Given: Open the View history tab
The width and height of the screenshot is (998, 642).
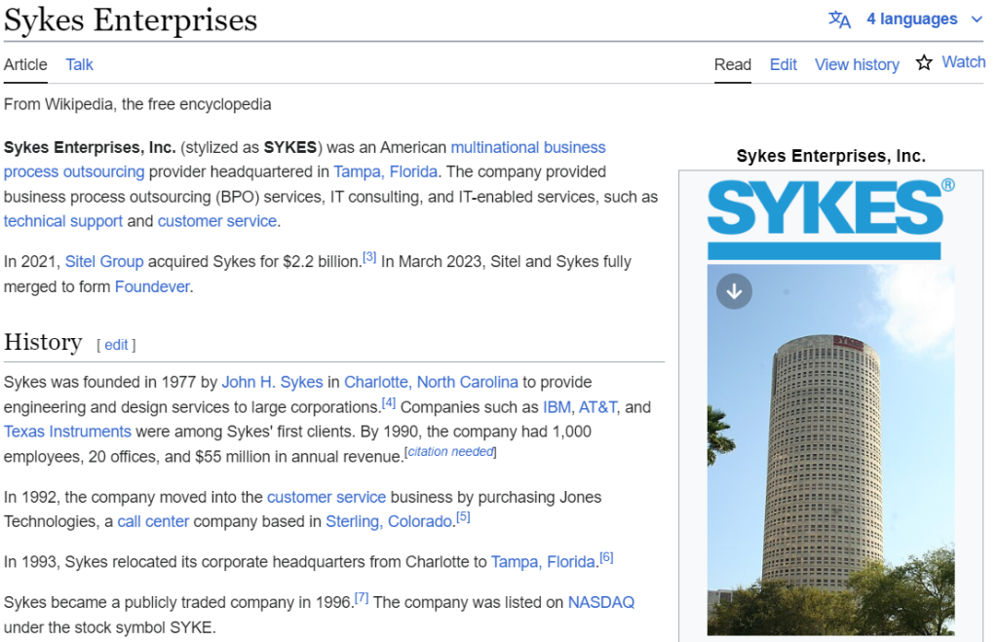Looking at the screenshot, I should click(x=857, y=65).
